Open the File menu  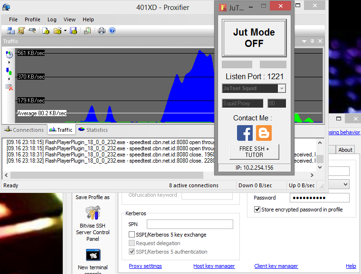13,19
